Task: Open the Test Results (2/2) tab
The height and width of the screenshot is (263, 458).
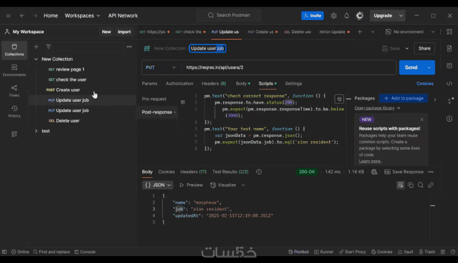Action: point(230,172)
